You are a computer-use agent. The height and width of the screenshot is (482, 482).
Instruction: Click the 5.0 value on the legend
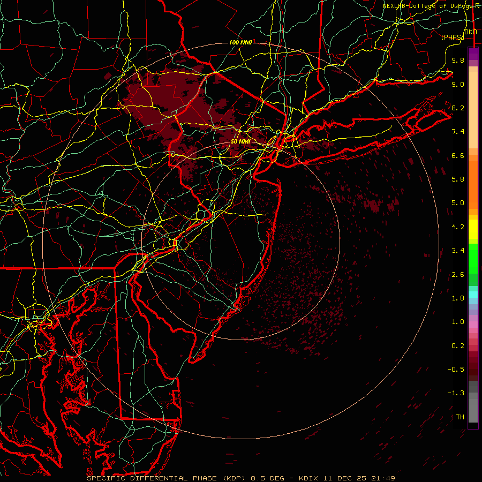[458, 203]
